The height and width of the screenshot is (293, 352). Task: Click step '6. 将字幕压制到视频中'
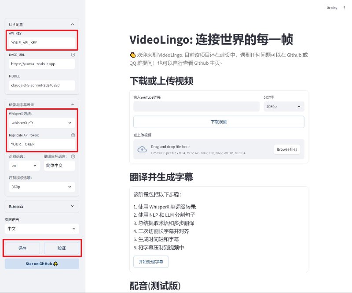[x=159, y=247]
